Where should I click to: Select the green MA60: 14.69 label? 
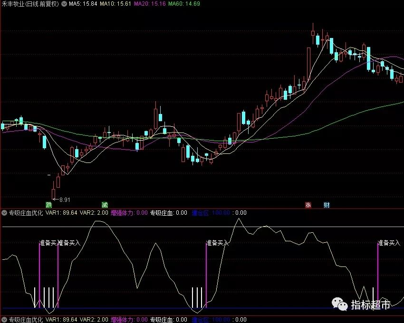[x=185, y=4]
